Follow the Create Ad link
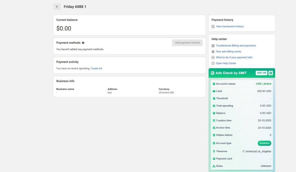Screen dimensions: 296x172 tap(96, 69)
